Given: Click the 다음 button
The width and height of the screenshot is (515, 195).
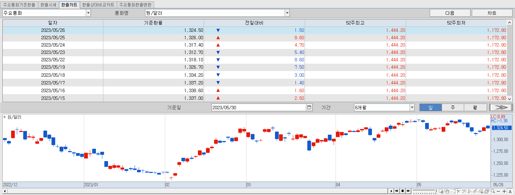Looking at the screenshot, I should click(450, 13).
